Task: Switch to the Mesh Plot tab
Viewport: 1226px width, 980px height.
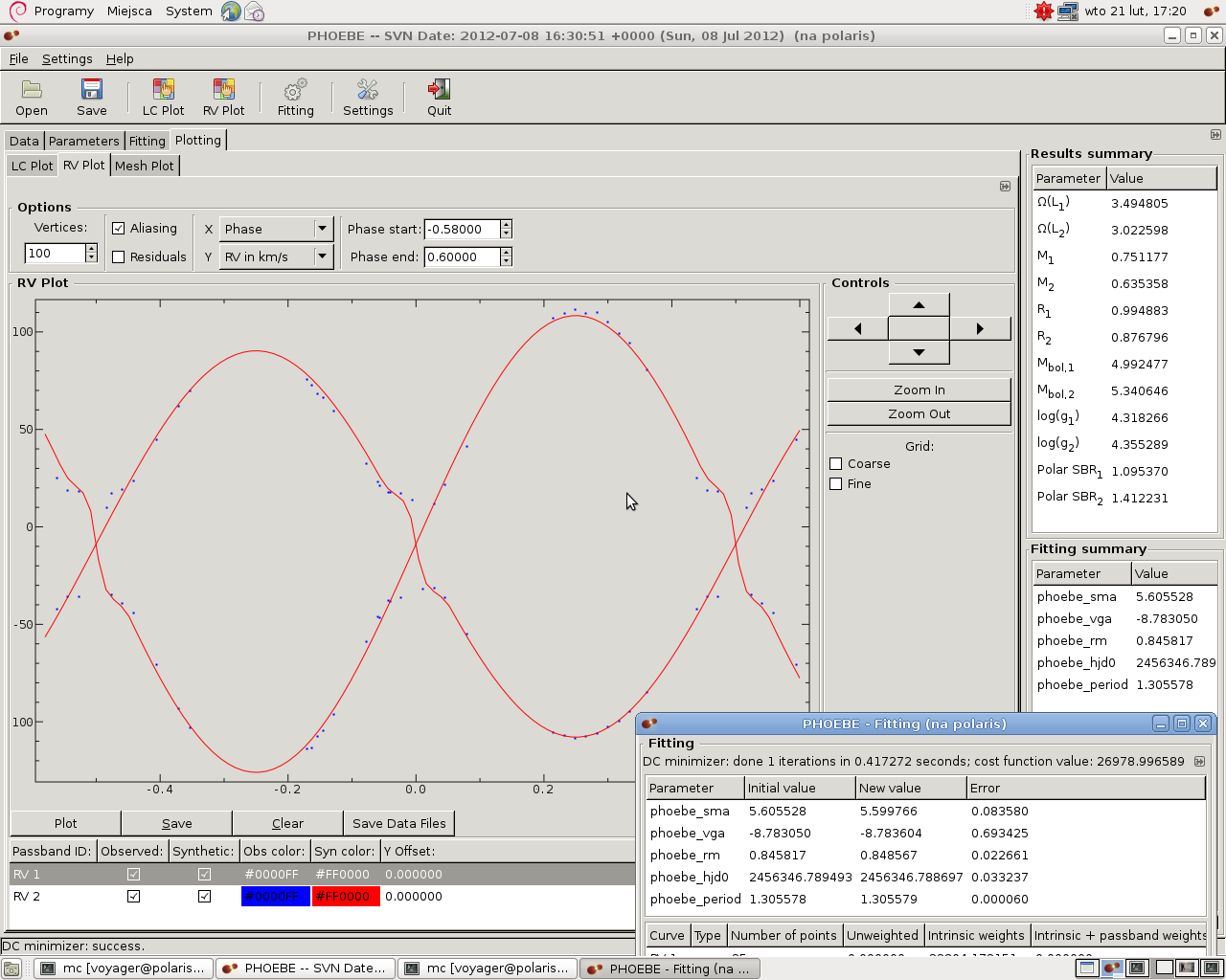Action: click(x=145, y=166)
